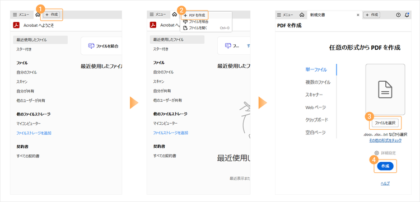
Task: Click the ファイルを結合 card icon in left screenshot
Action: [x=91, y=46]
